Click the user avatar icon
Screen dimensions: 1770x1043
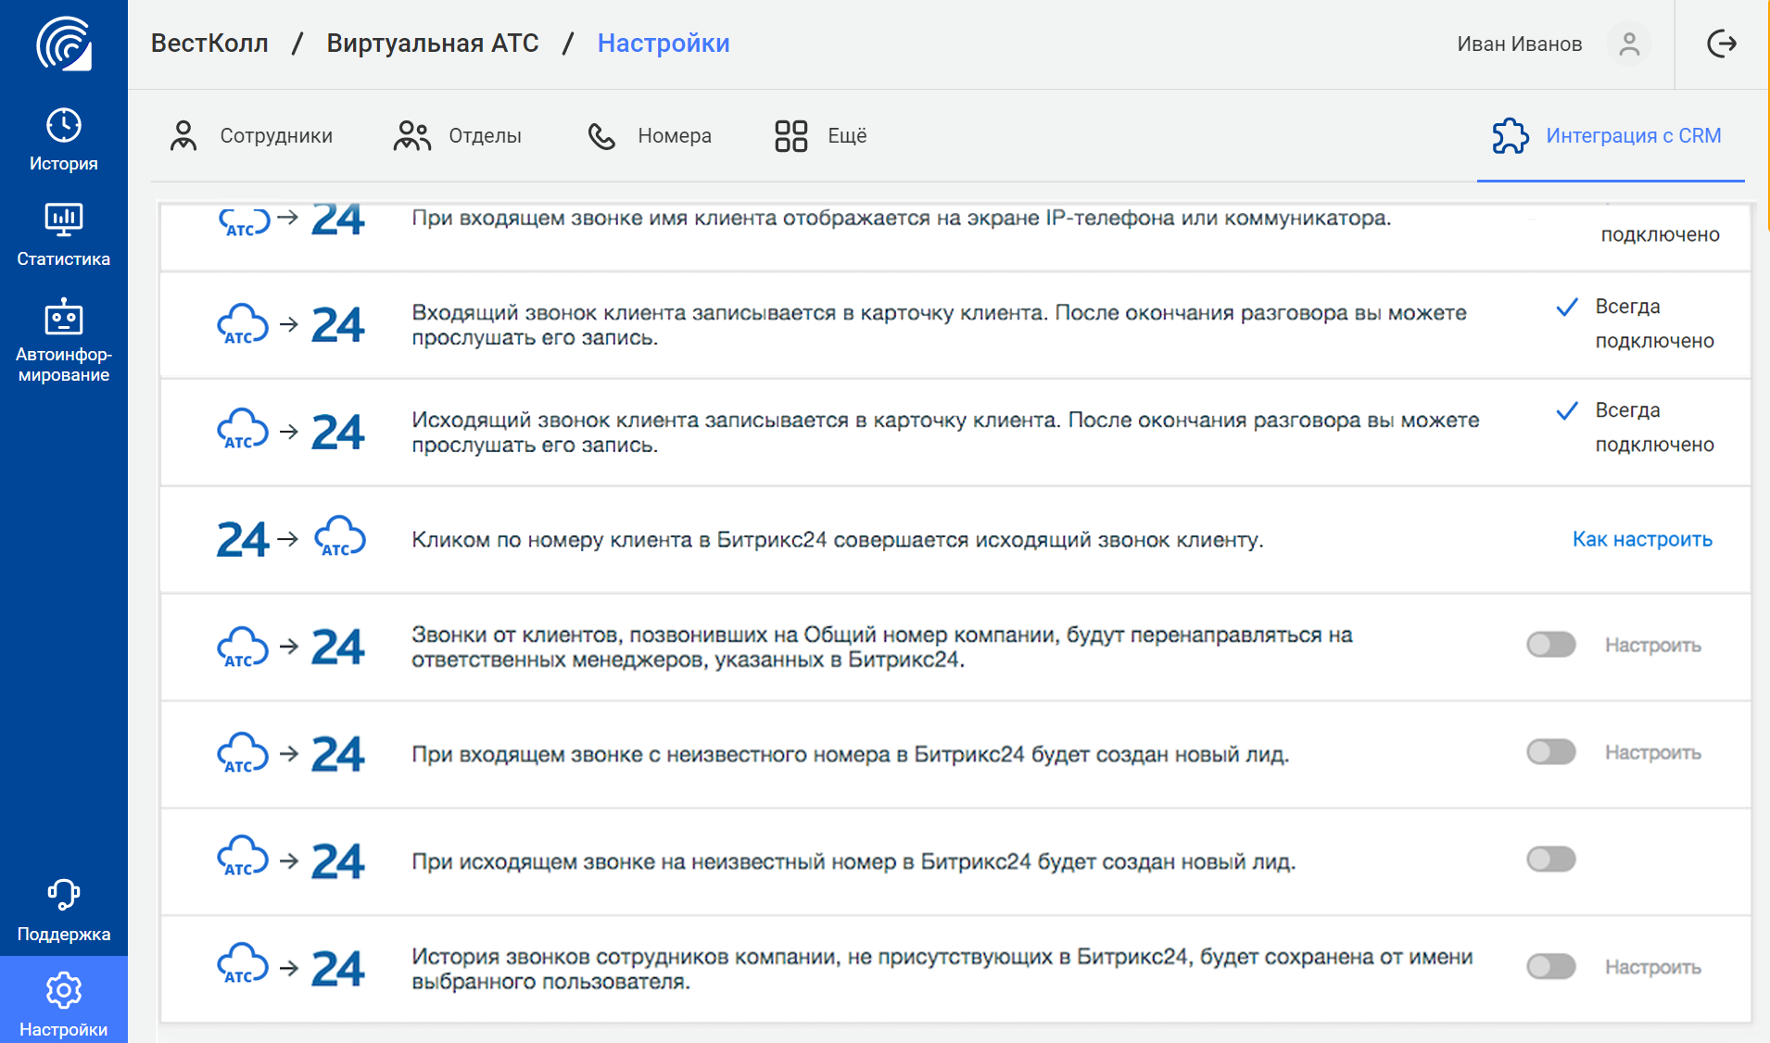pos(1629,44)
